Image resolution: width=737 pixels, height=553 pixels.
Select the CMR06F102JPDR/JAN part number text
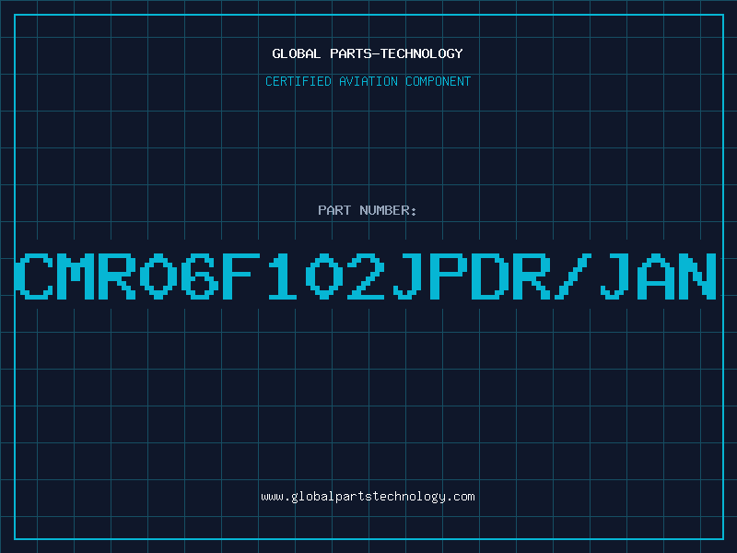[366, 276]
